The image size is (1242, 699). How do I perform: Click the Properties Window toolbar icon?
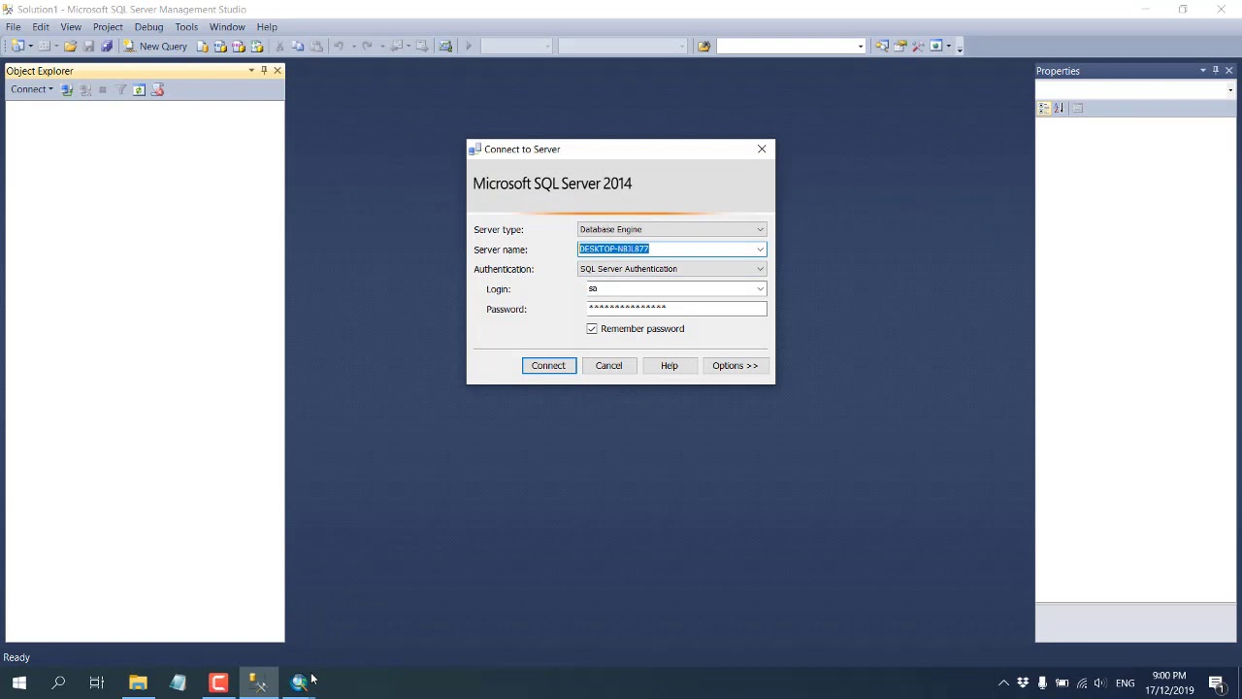900,46
